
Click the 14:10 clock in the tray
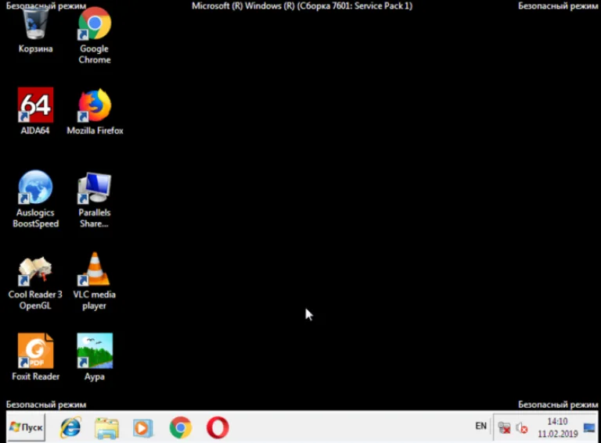(x=557, y=422)
